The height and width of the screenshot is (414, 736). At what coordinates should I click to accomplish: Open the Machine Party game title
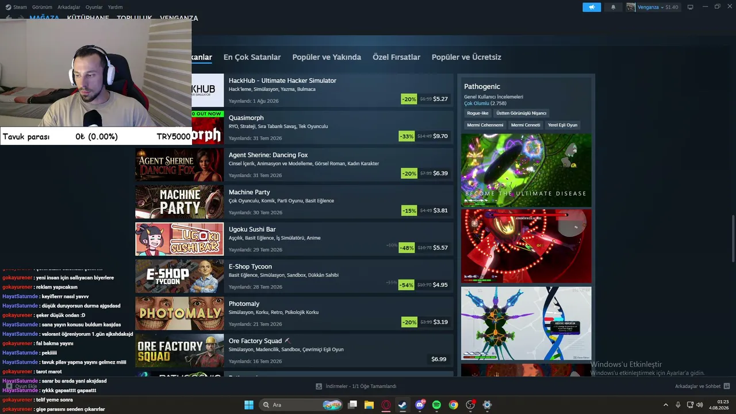249,192
